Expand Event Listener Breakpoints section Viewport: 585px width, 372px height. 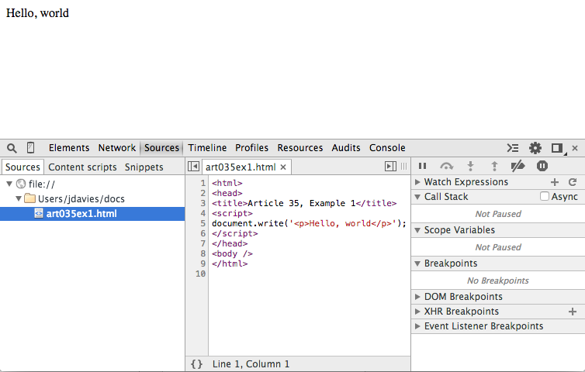[x=418, y=326]
